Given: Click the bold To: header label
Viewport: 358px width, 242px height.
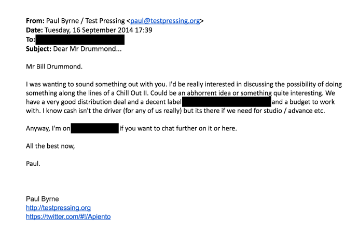Looking at the screenshot, I should click(x=31, y=39).
